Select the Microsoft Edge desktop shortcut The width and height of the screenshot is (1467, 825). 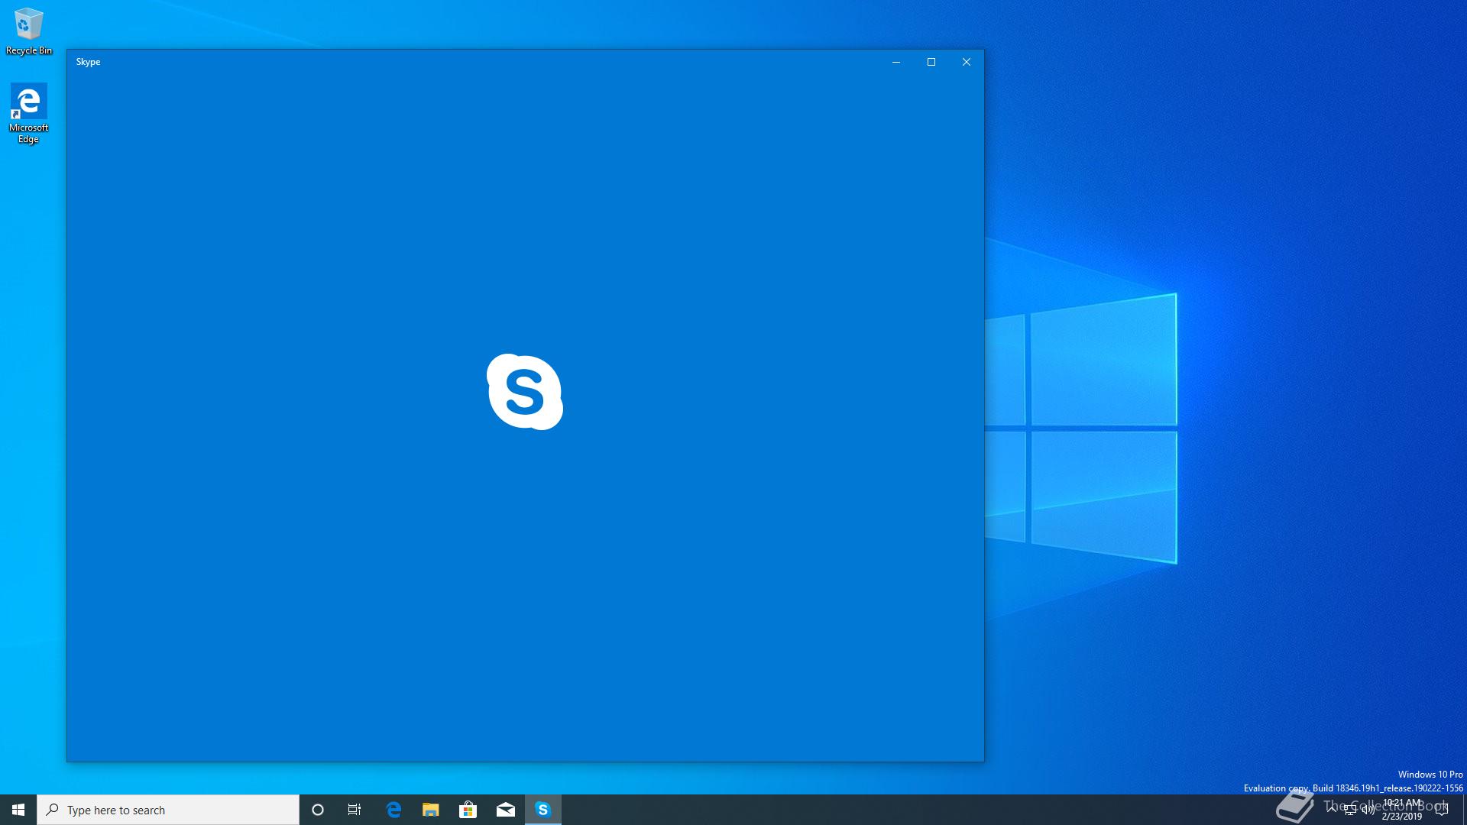coord(28,113)
